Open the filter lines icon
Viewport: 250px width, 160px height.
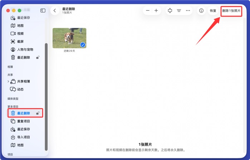[179, 11]
